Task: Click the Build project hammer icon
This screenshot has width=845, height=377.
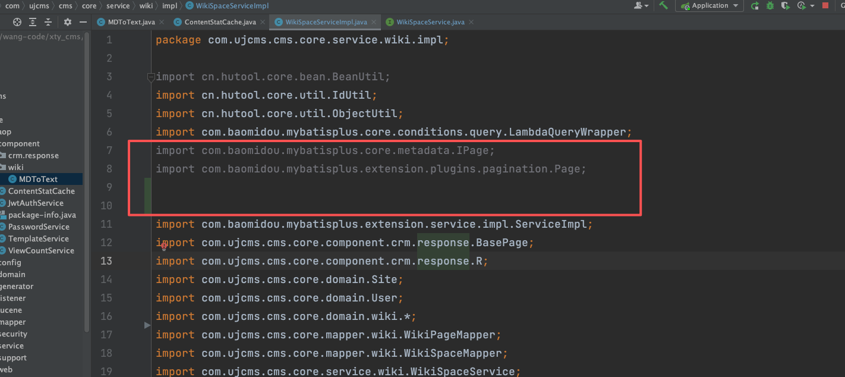Action: pyautogui.click(x=664, y=5)
